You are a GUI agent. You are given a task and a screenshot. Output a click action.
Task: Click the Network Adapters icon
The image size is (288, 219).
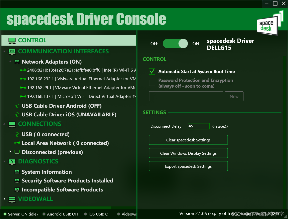pos(17,62)
